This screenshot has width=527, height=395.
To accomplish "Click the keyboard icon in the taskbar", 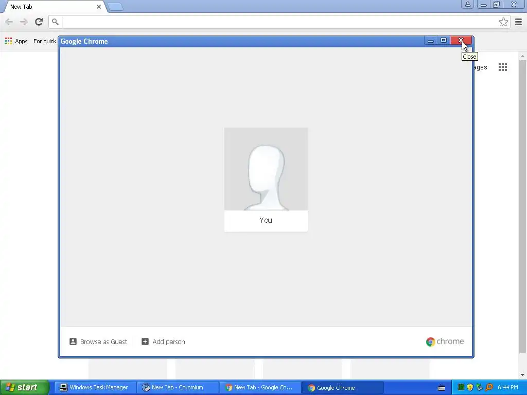I will tap(442, 388).
